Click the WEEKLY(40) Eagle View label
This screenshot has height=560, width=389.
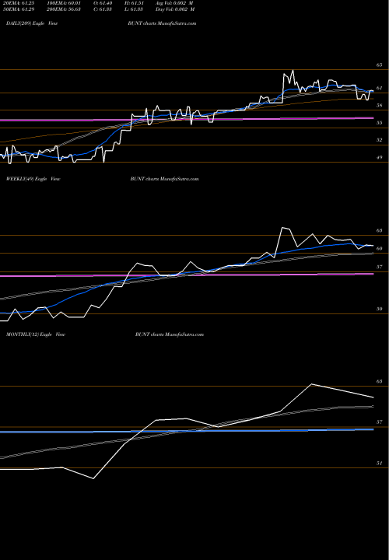(x=33, y=179)
